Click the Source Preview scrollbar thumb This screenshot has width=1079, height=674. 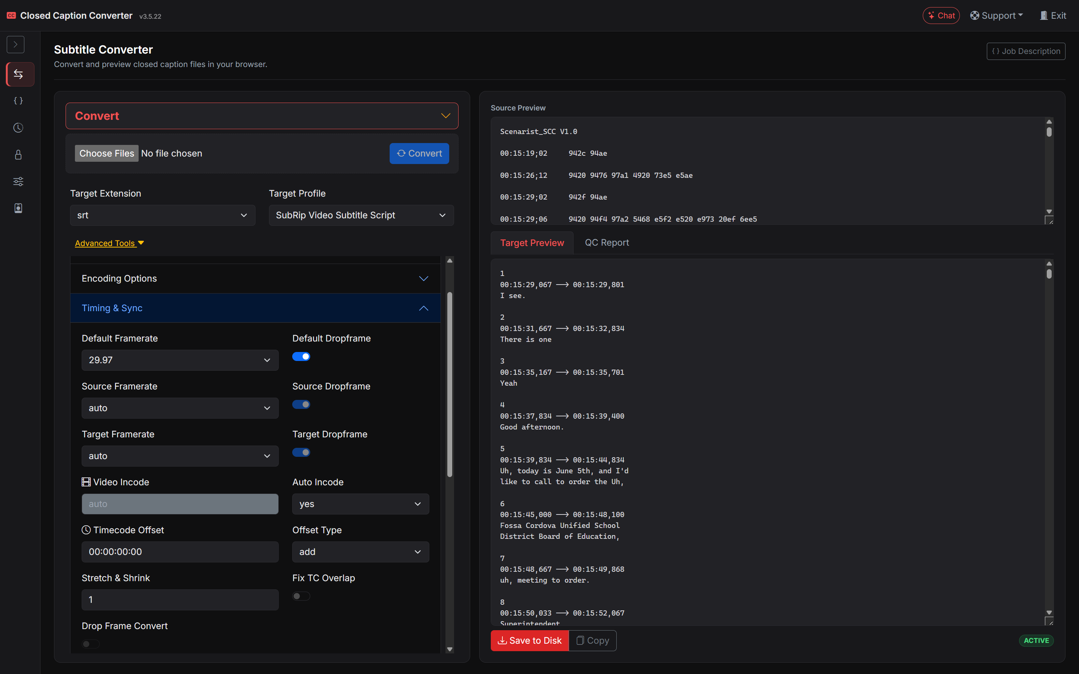1049,133
